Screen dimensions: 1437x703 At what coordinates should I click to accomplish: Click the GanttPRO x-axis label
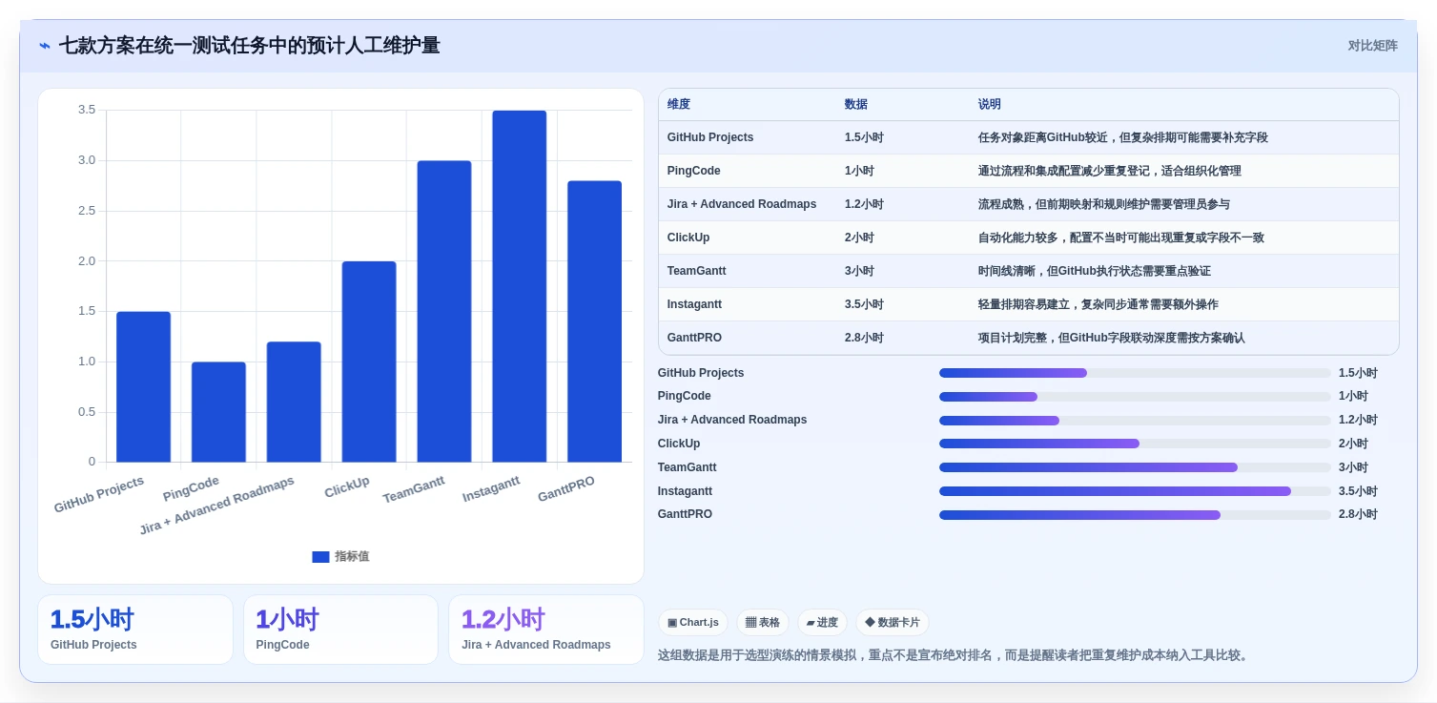point(566,489)
